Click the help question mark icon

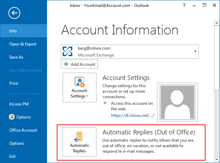click(184, 6)
